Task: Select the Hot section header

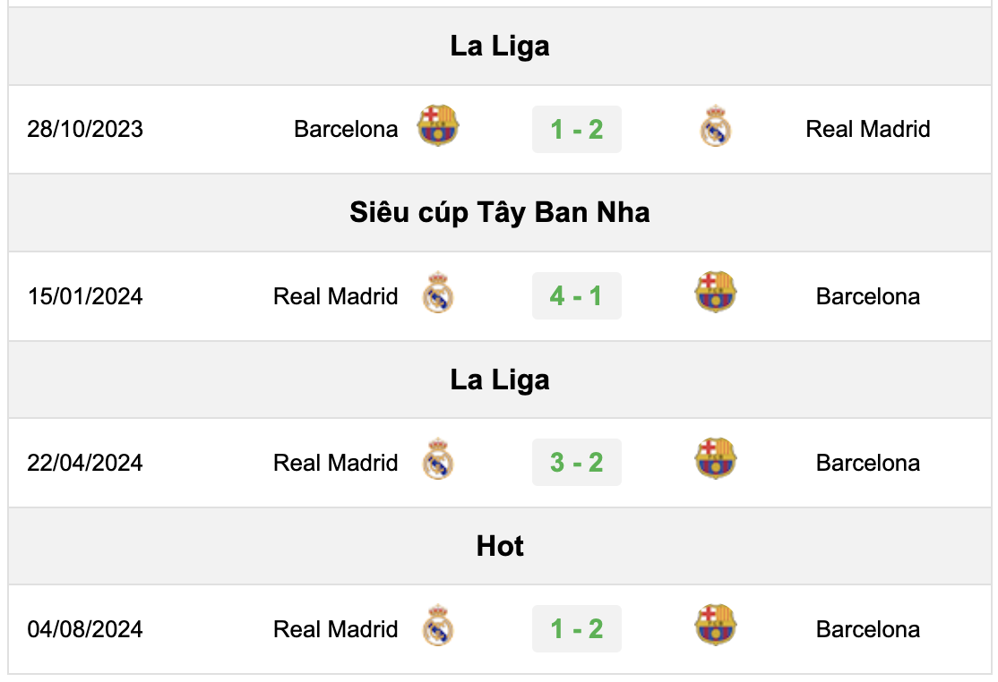Action: (500, 546)
